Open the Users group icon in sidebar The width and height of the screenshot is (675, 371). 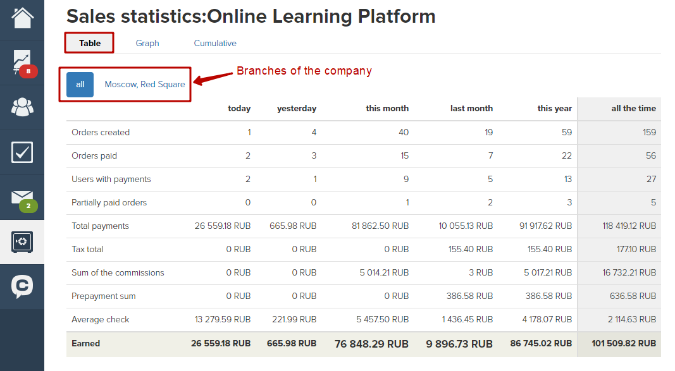pyautogui.click(x=22, y=107)
